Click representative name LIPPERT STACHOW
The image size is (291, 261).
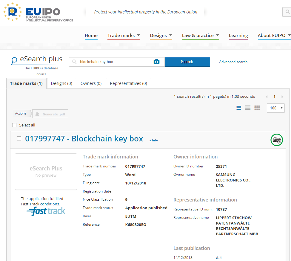pos(234,218)
